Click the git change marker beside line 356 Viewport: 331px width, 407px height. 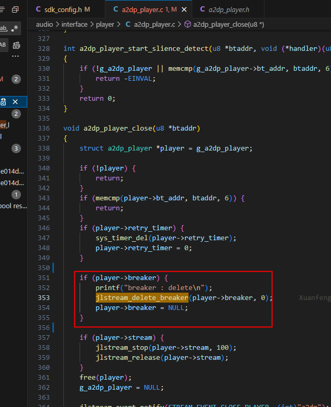53,328
